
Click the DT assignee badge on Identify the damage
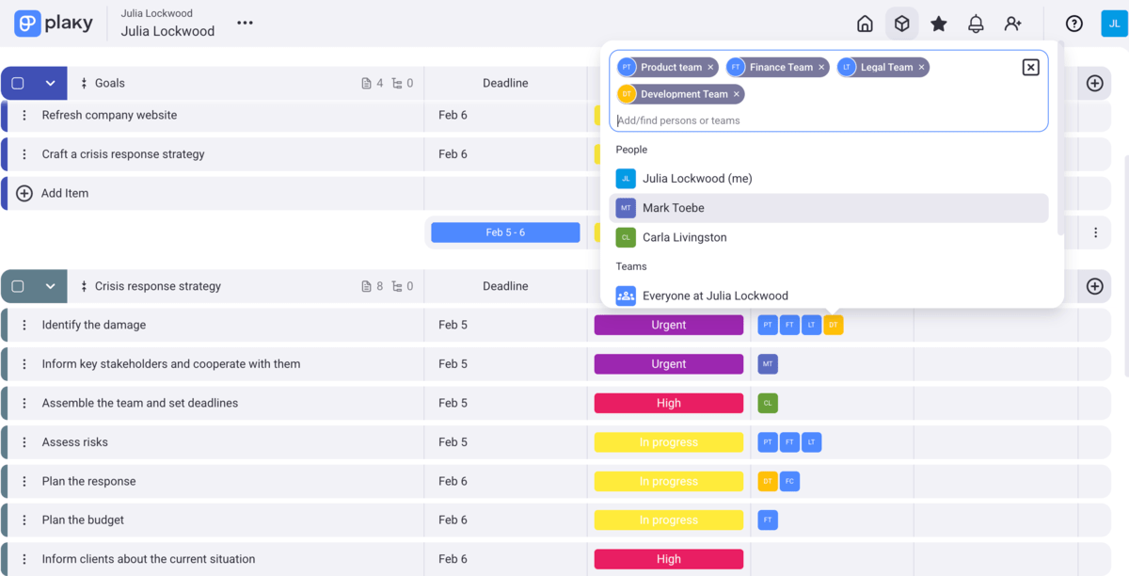[834, 324]
